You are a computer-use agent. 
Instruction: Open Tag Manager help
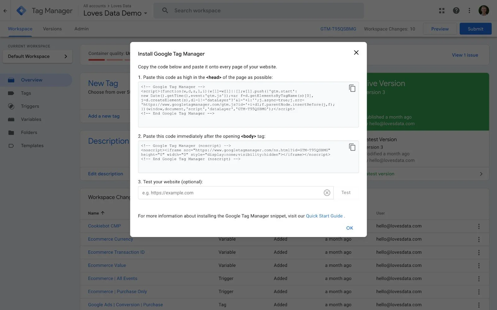456,10
